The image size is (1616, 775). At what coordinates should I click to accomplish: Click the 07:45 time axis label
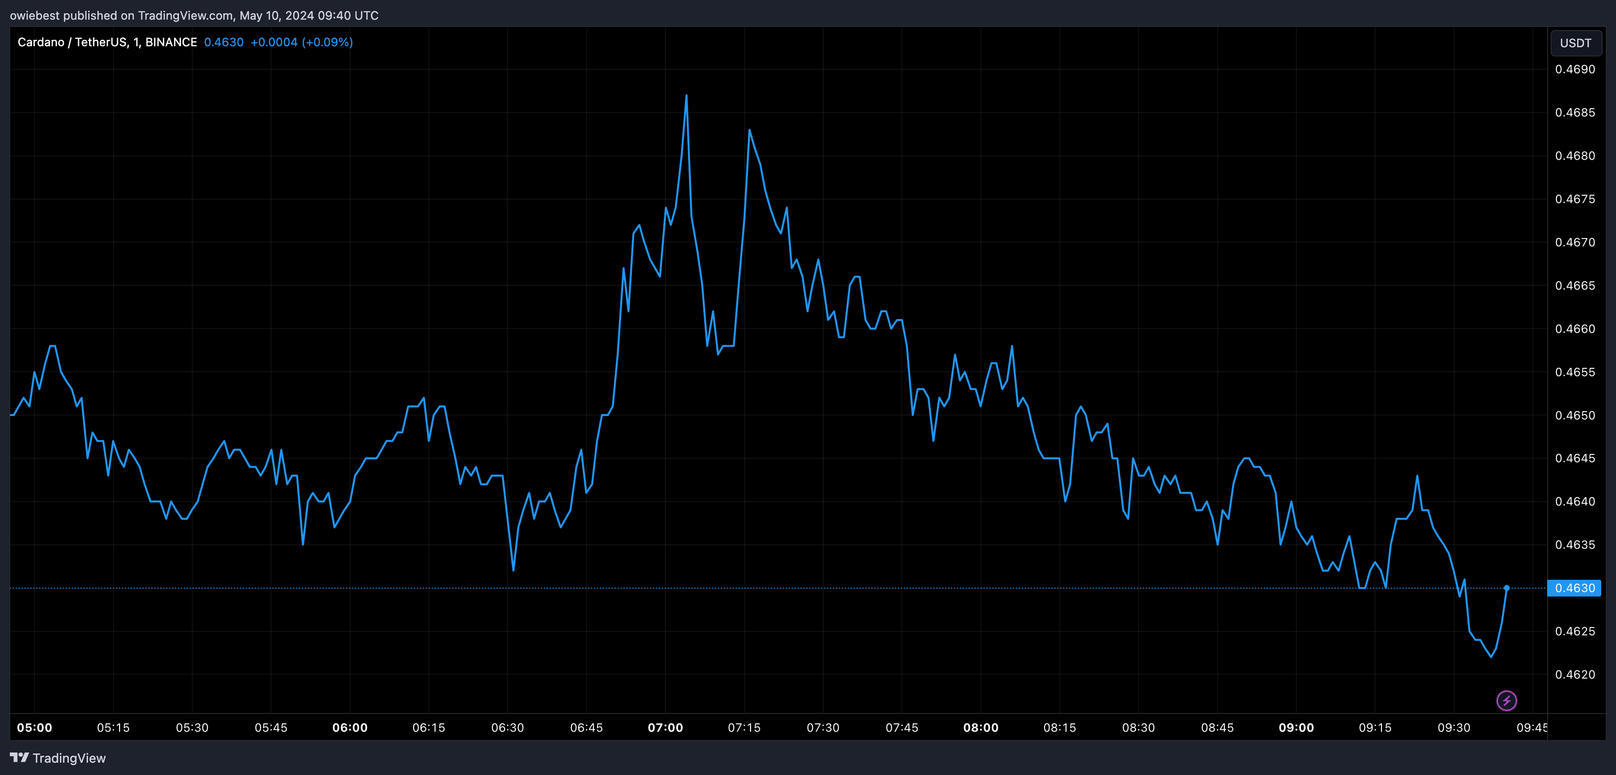[902, 727]
